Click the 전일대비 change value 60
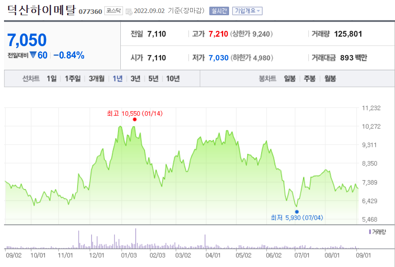The height and width of the screenshot is (267, 395). [42, 55]
